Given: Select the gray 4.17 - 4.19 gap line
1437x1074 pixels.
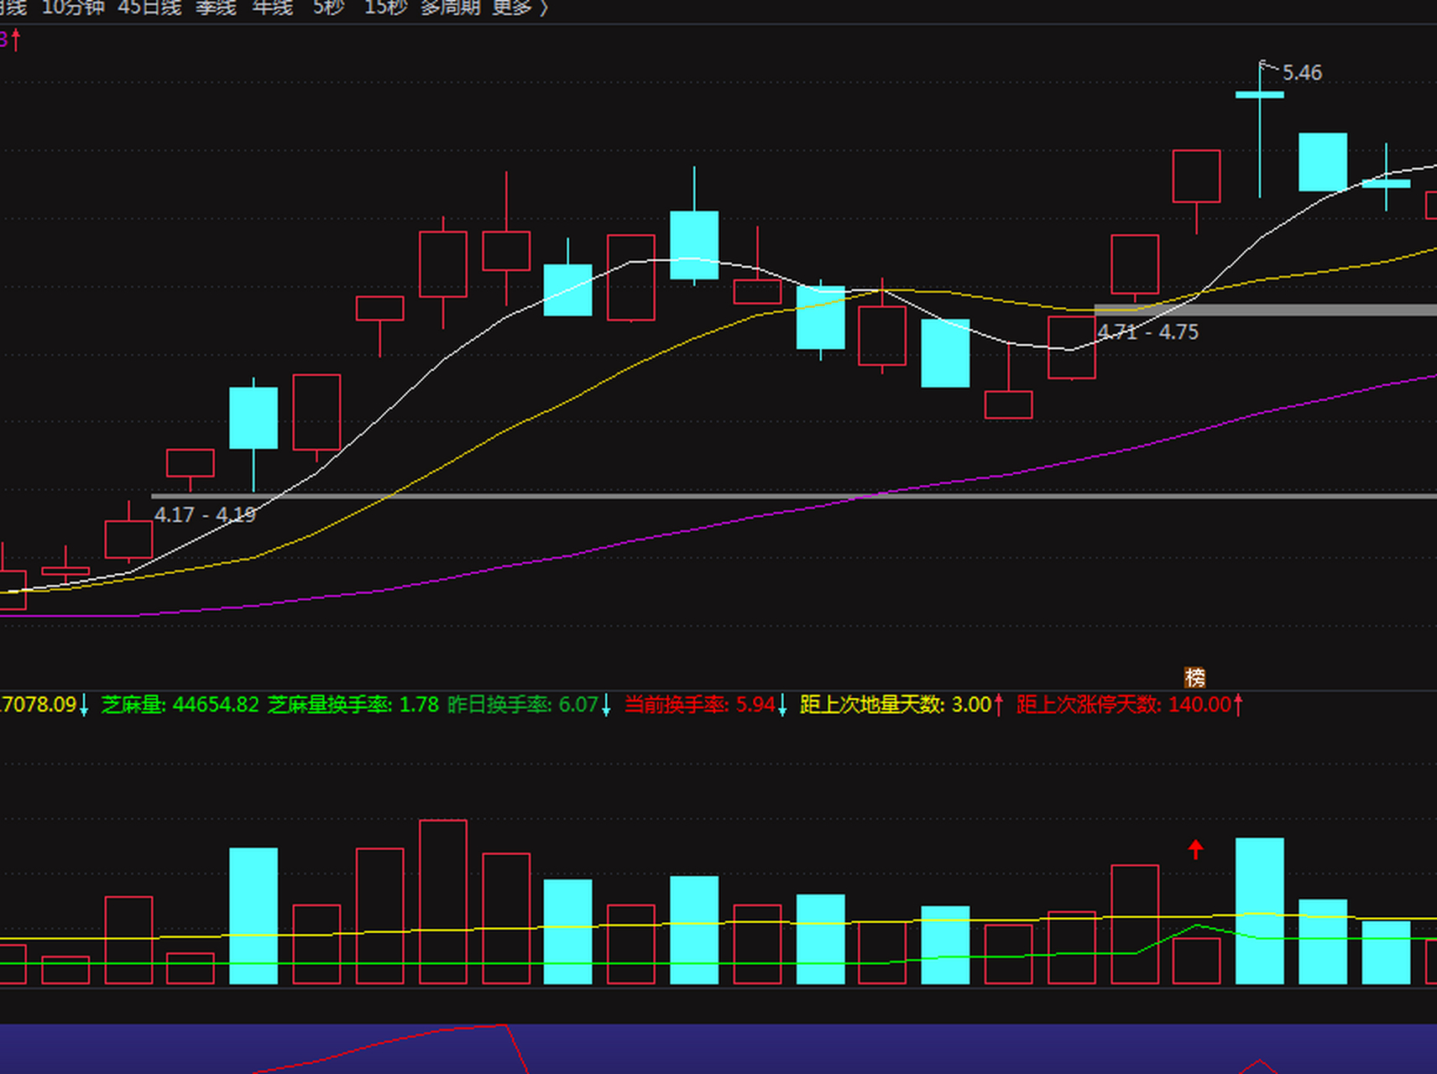Looking at the screenshot, I should tap(794, 496).
